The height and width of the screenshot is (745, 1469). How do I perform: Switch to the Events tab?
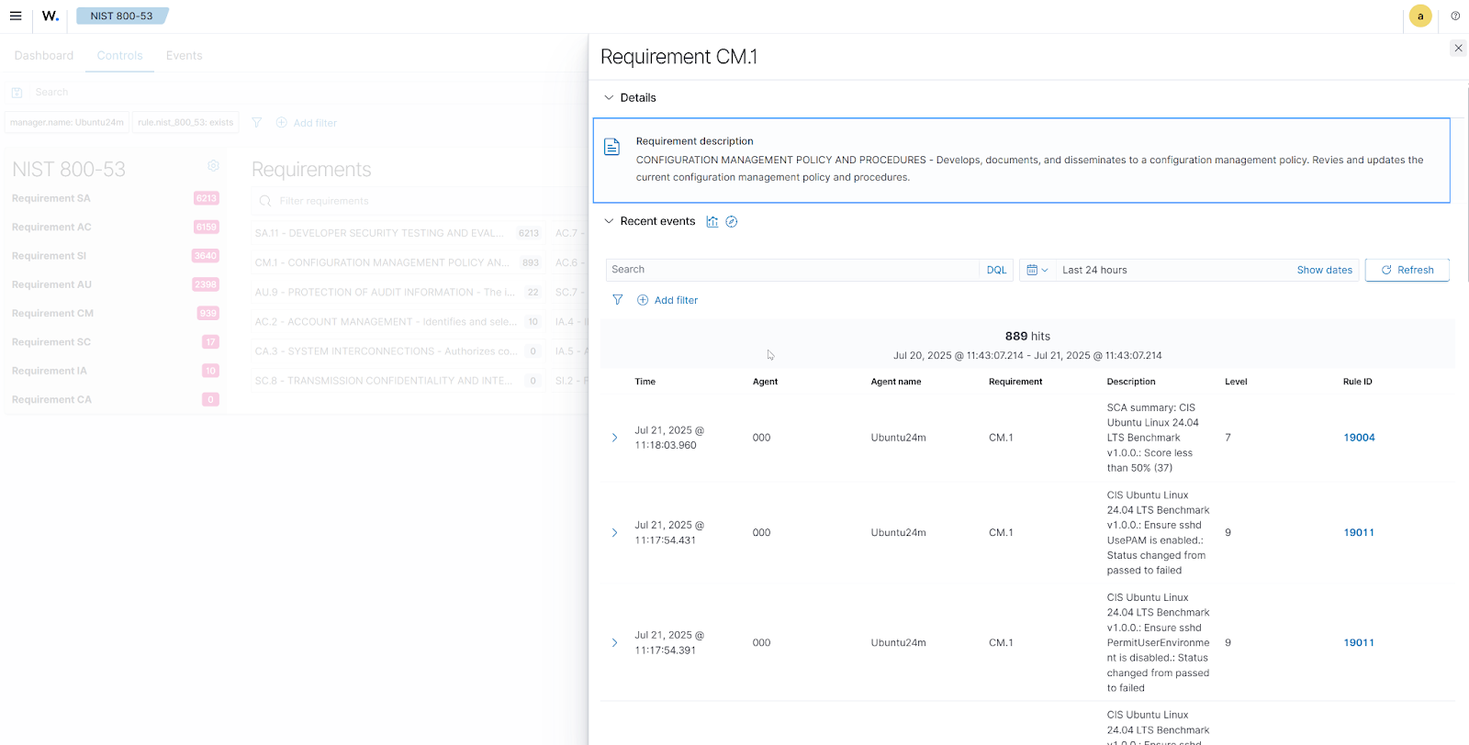pyautogui.click(x=184, y=56)
